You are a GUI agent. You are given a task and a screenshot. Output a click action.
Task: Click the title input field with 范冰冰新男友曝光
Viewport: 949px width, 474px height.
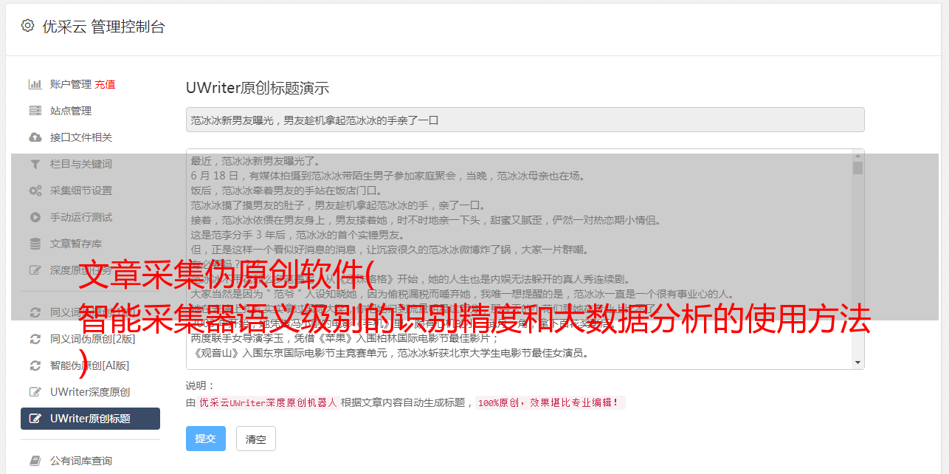click(525, 120)
